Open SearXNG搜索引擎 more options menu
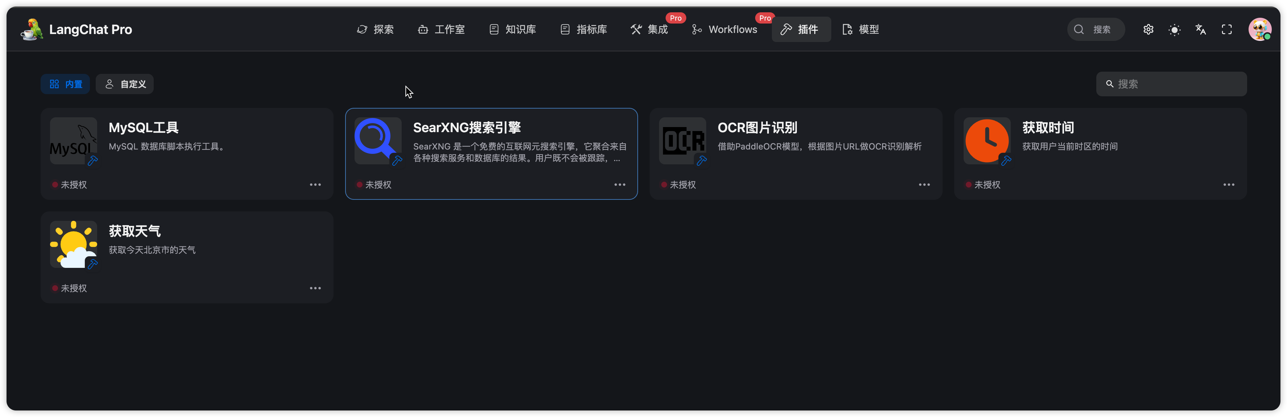Screen dimensions: 1287x417 620,185
